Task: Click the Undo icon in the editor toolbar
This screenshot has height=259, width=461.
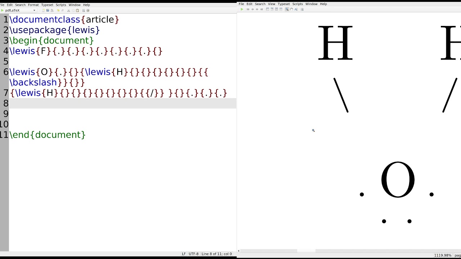Action: pyautogui.click(x=58, y=10)
